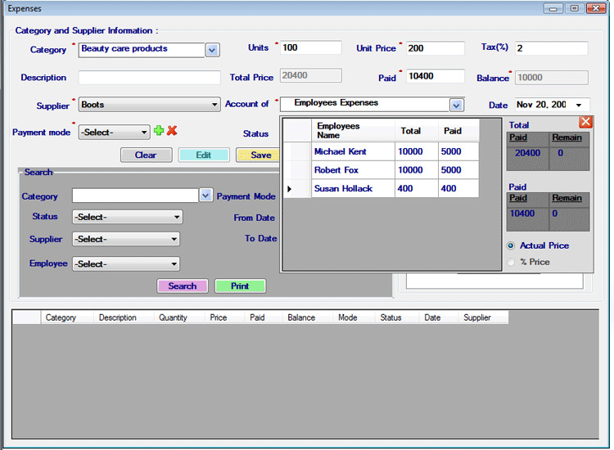Screen dimensions: 614x450
Task: Select the Robert Fox employee row
Action: tap(381, 170)
